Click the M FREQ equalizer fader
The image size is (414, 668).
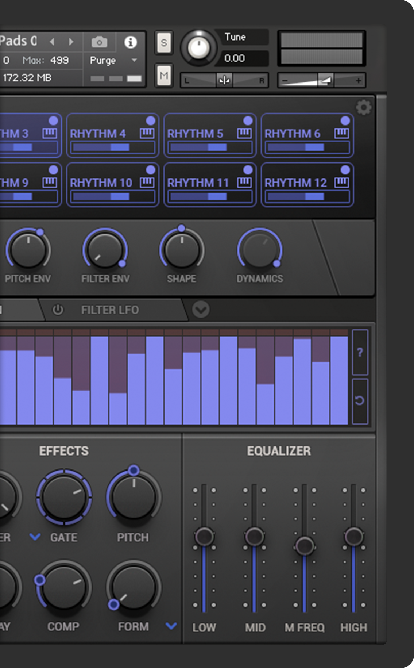coord(305,546)
